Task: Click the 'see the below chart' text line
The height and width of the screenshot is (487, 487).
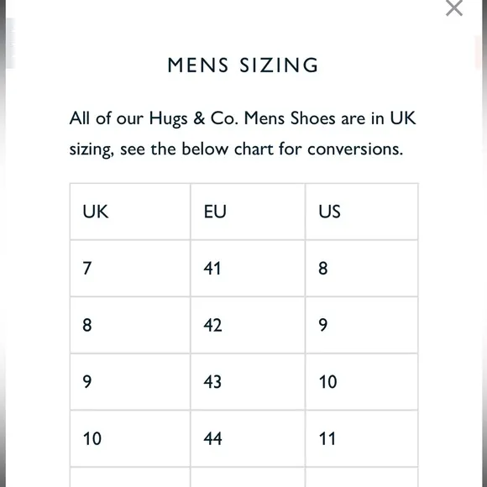Action: (x=236, y=149)
